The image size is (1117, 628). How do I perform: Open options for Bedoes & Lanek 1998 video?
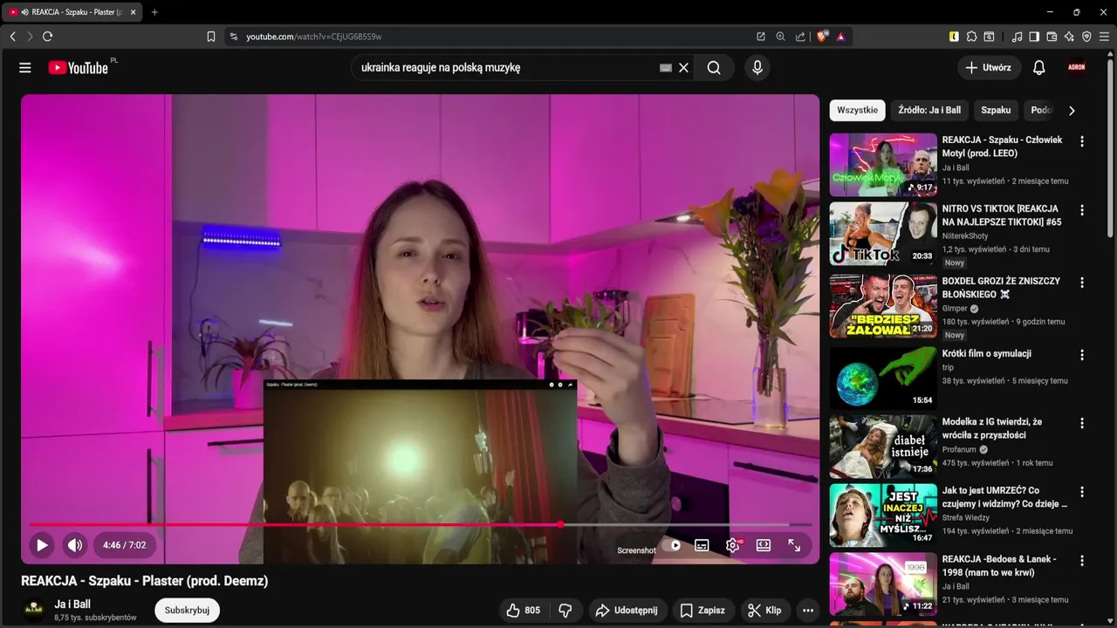click(1082, 561)
